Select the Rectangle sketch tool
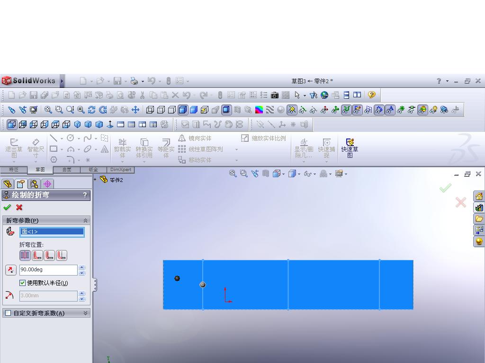Viewport: 485px width, 363px height. [54, 149]
